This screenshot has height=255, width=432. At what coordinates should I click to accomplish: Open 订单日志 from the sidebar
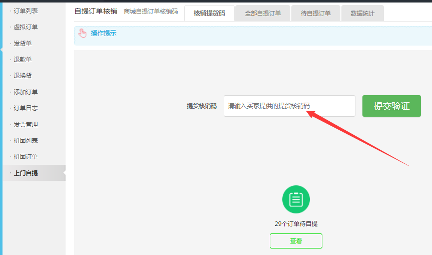(x=26, y=108)
